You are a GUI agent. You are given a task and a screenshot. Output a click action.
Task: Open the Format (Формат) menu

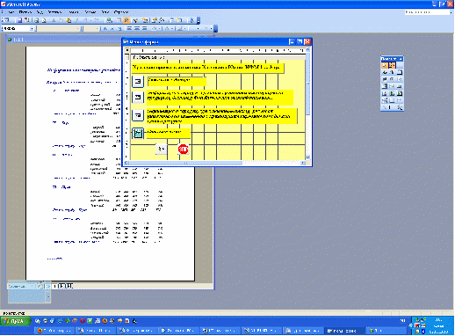click(74, 12)
